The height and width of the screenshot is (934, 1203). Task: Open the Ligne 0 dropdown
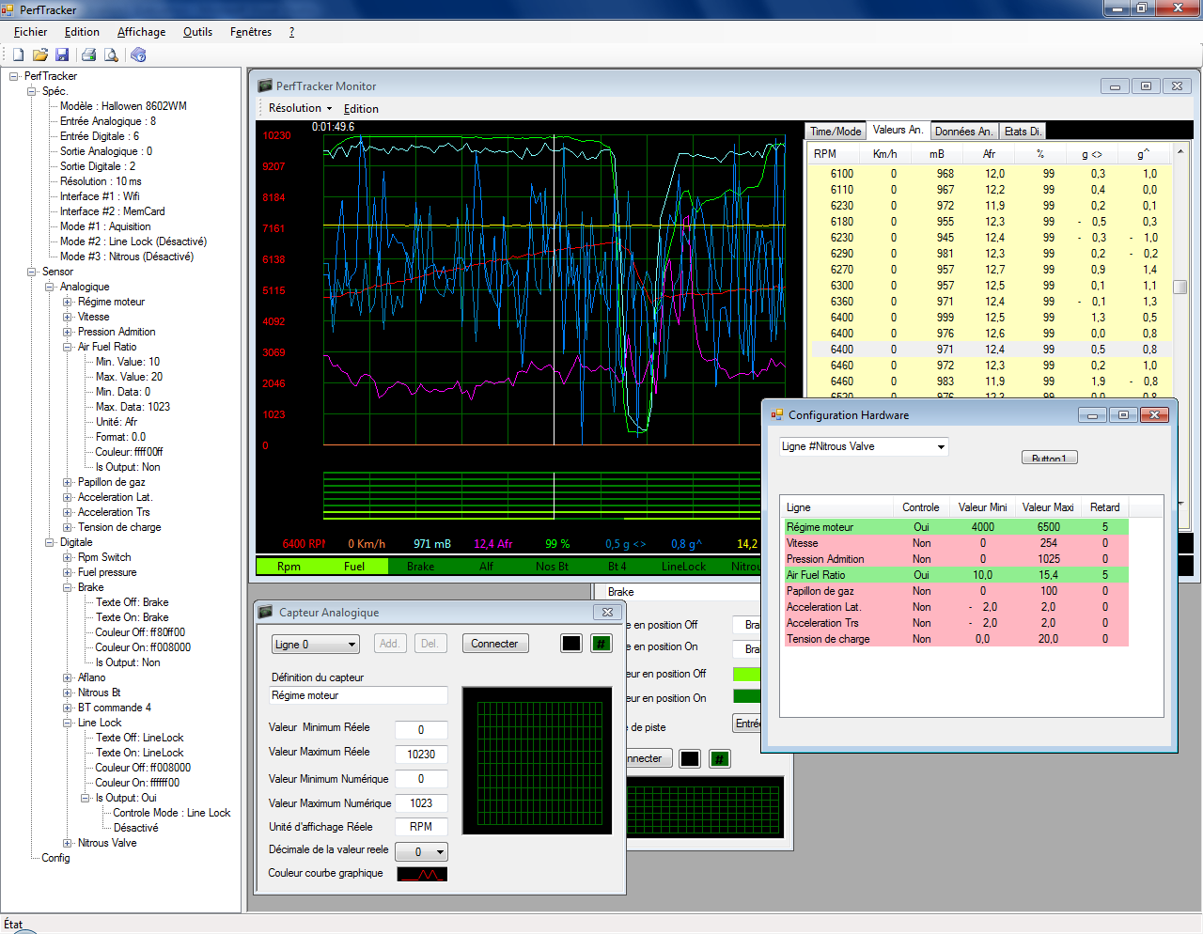(x=316, y=644)
